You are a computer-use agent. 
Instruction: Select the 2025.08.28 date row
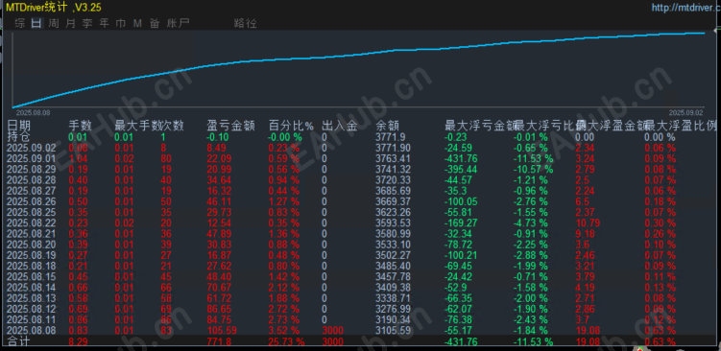(x=32, y=179)
